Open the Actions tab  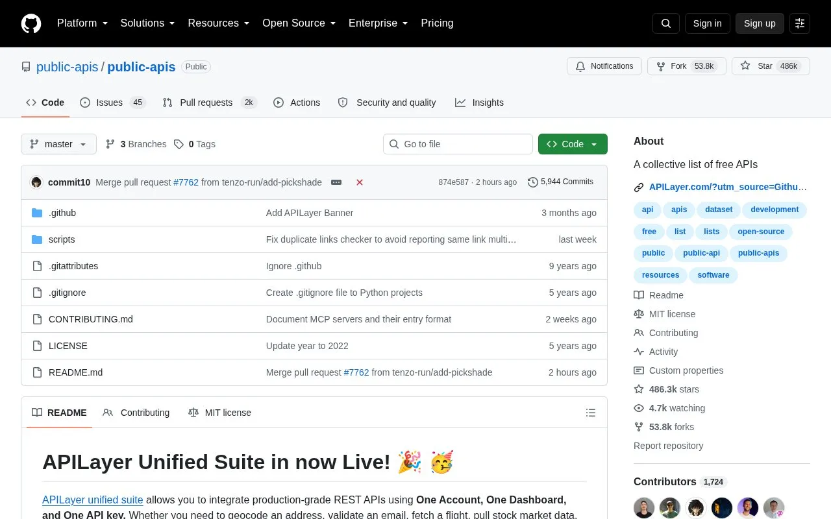tap(297, 103)
